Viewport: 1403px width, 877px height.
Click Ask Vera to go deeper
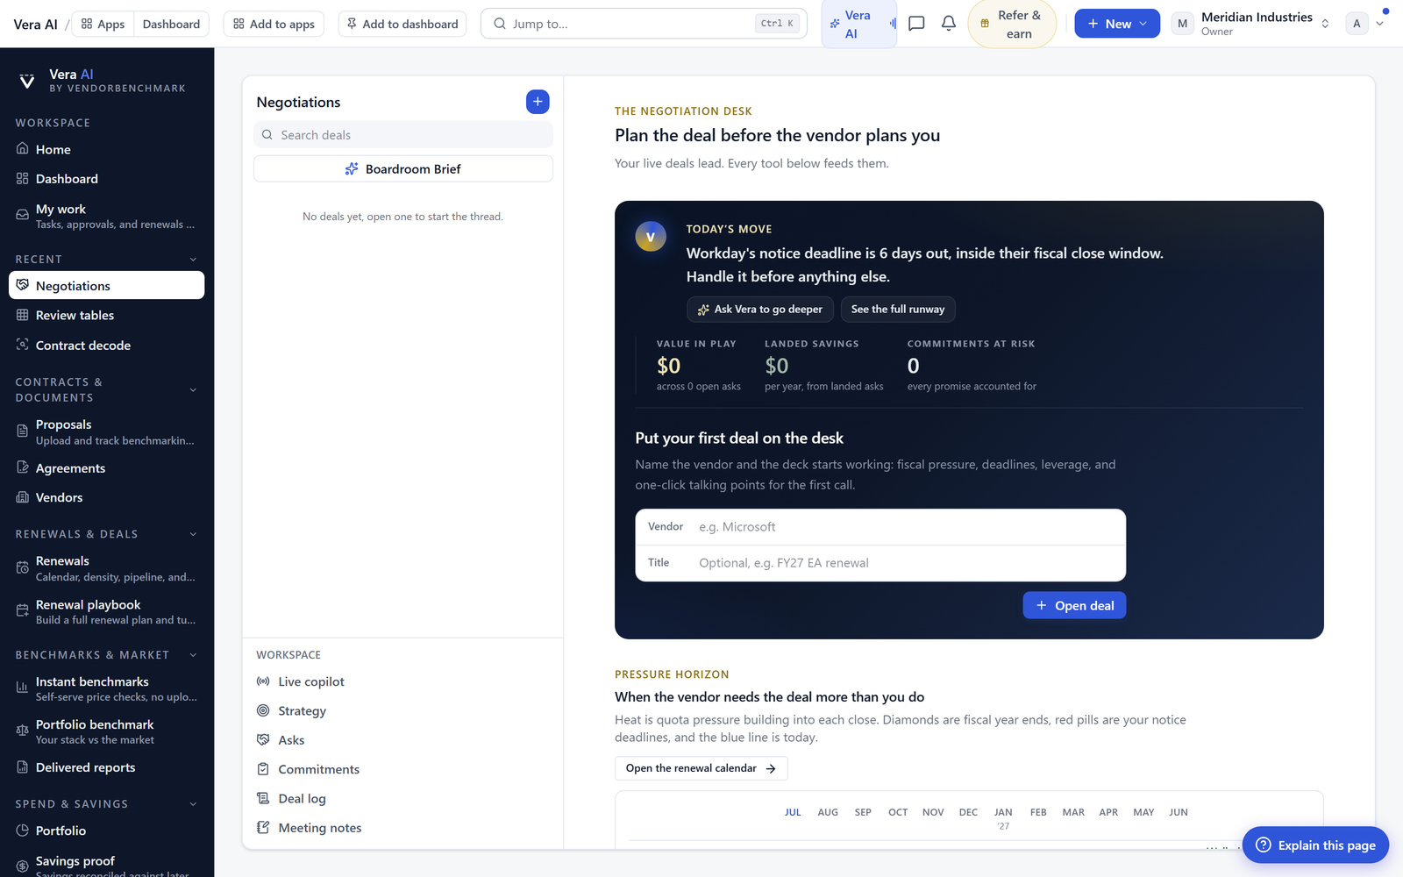(759, 309)
